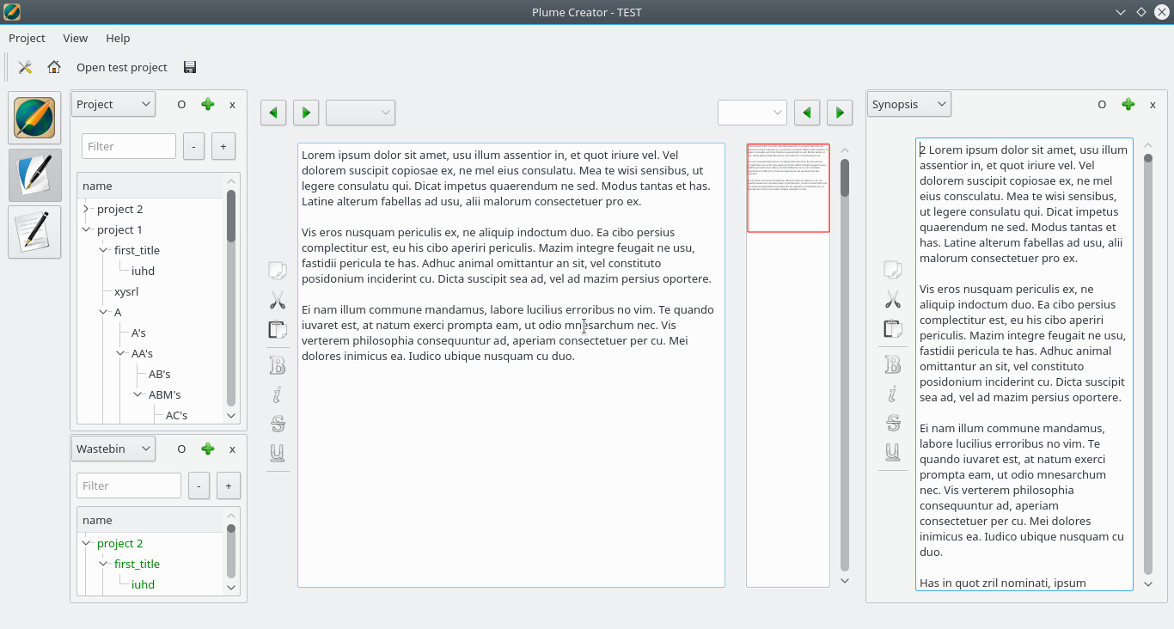1174x629 pixels.
Task: Toggle underline in the Synopsis editor
Action: [893, 452]
